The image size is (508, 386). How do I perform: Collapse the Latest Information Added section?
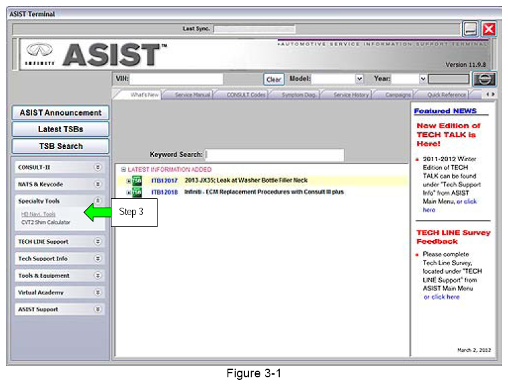[123, 170]
